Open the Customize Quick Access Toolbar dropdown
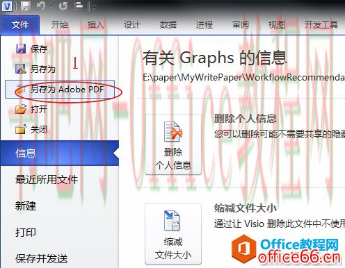Screen dimensions: 345x268 (94, 7)
